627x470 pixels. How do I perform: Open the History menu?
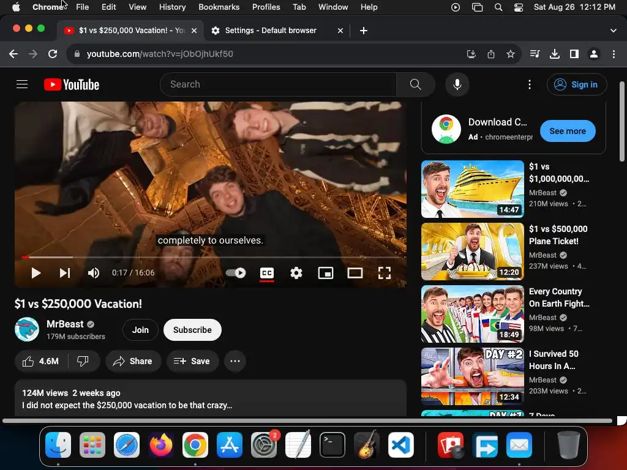[172, 7]
